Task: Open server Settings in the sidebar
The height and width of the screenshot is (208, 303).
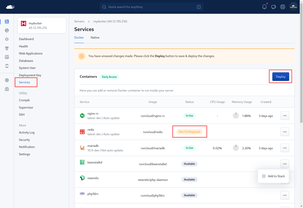Action: pos(24,154)
